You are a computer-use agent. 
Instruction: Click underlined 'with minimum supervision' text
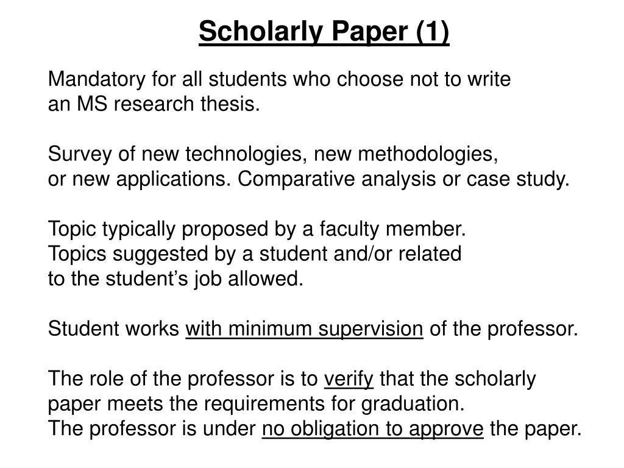pos(304,329)
